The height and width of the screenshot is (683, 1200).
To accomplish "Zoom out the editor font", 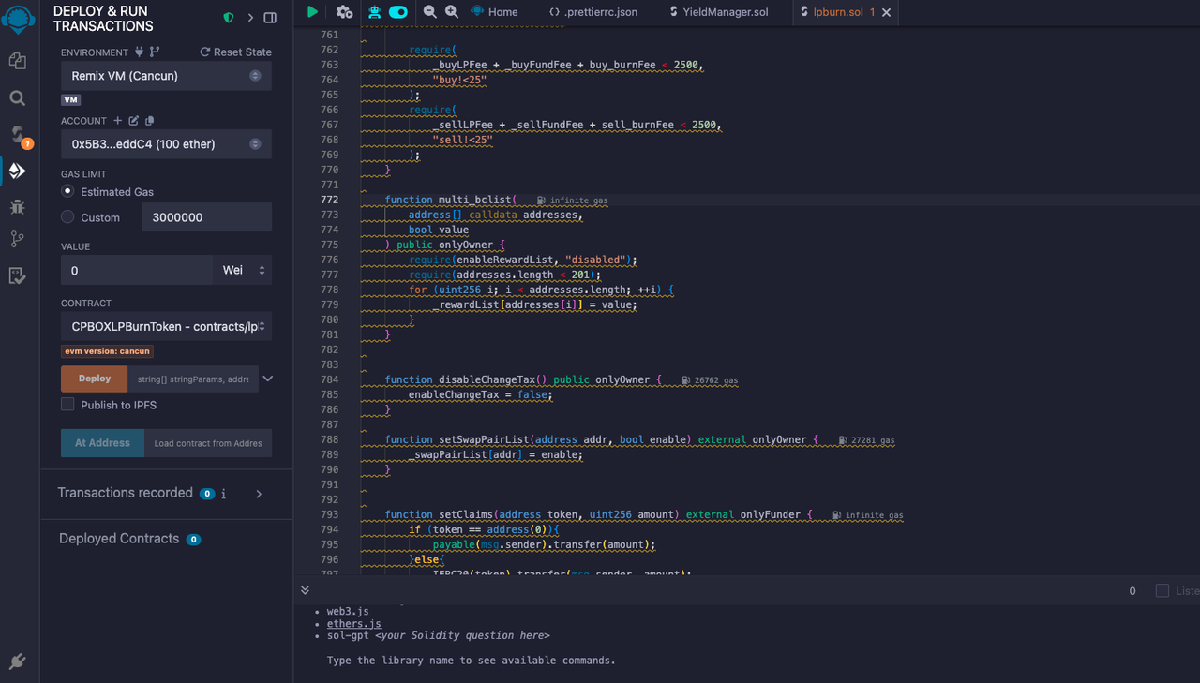I will tap(430, 11).
